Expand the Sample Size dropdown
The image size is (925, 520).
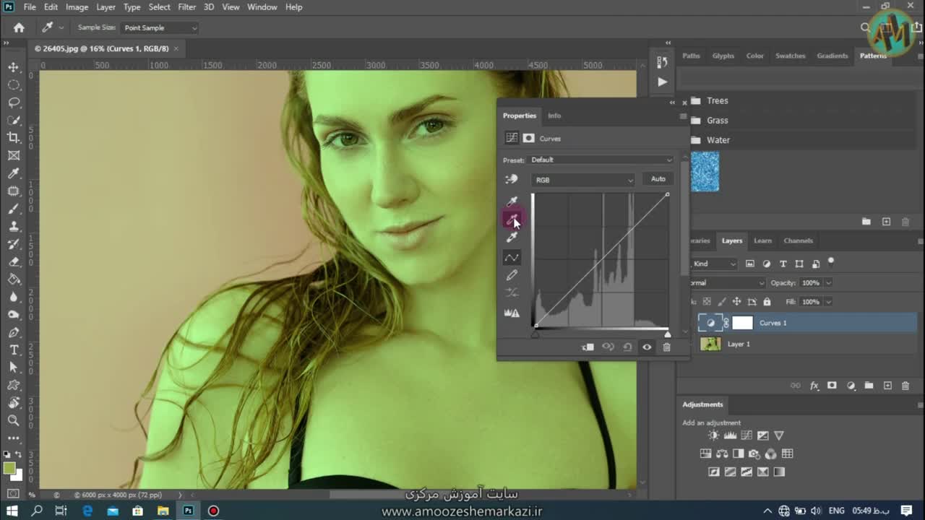pos(160,28)
